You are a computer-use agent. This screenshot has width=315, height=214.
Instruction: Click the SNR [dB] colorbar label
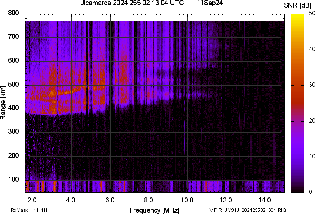298,5
